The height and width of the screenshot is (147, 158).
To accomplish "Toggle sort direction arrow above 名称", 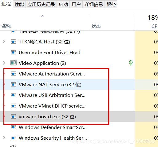I will [x=42, y=16].
